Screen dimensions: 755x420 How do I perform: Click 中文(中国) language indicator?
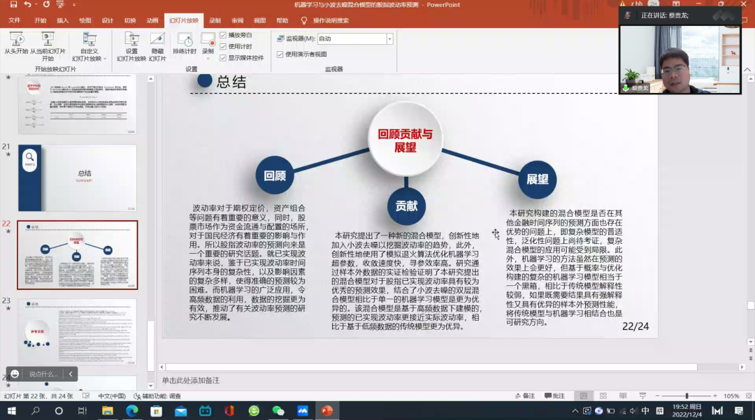[112, 396]
